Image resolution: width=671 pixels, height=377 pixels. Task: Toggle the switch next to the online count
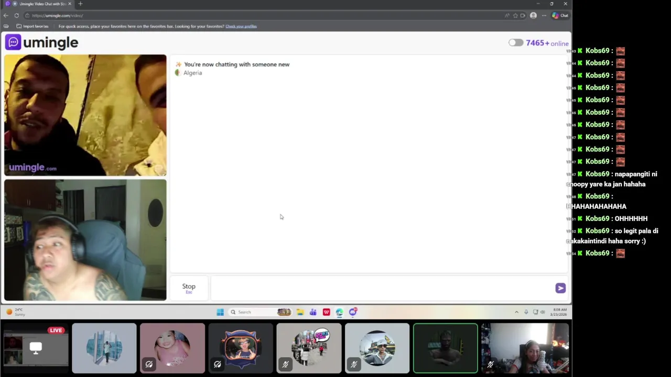click(516, 43)
